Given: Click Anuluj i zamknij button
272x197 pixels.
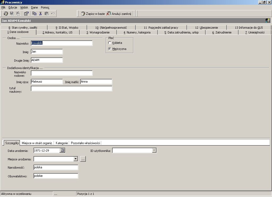Looking at the screenshot, I should tap(119, 14).
